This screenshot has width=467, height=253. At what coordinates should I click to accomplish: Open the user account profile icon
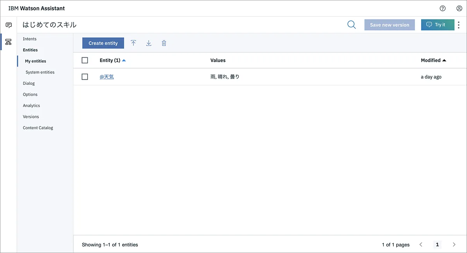coord(459,8)
